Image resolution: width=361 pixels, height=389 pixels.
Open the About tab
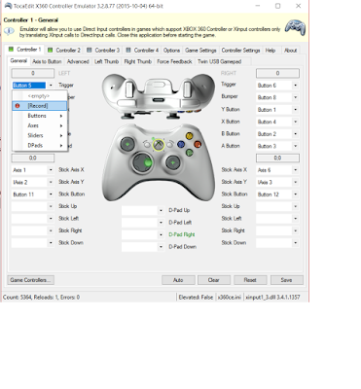click(290, 51)
